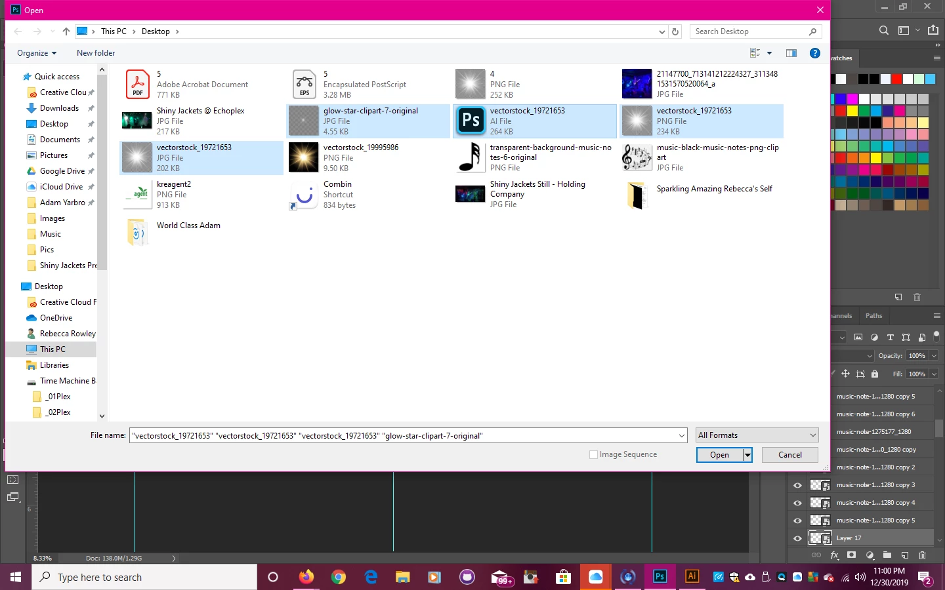Expand the Open button's split arrow
Screen dimensions: 945x590
click(747, 455)
